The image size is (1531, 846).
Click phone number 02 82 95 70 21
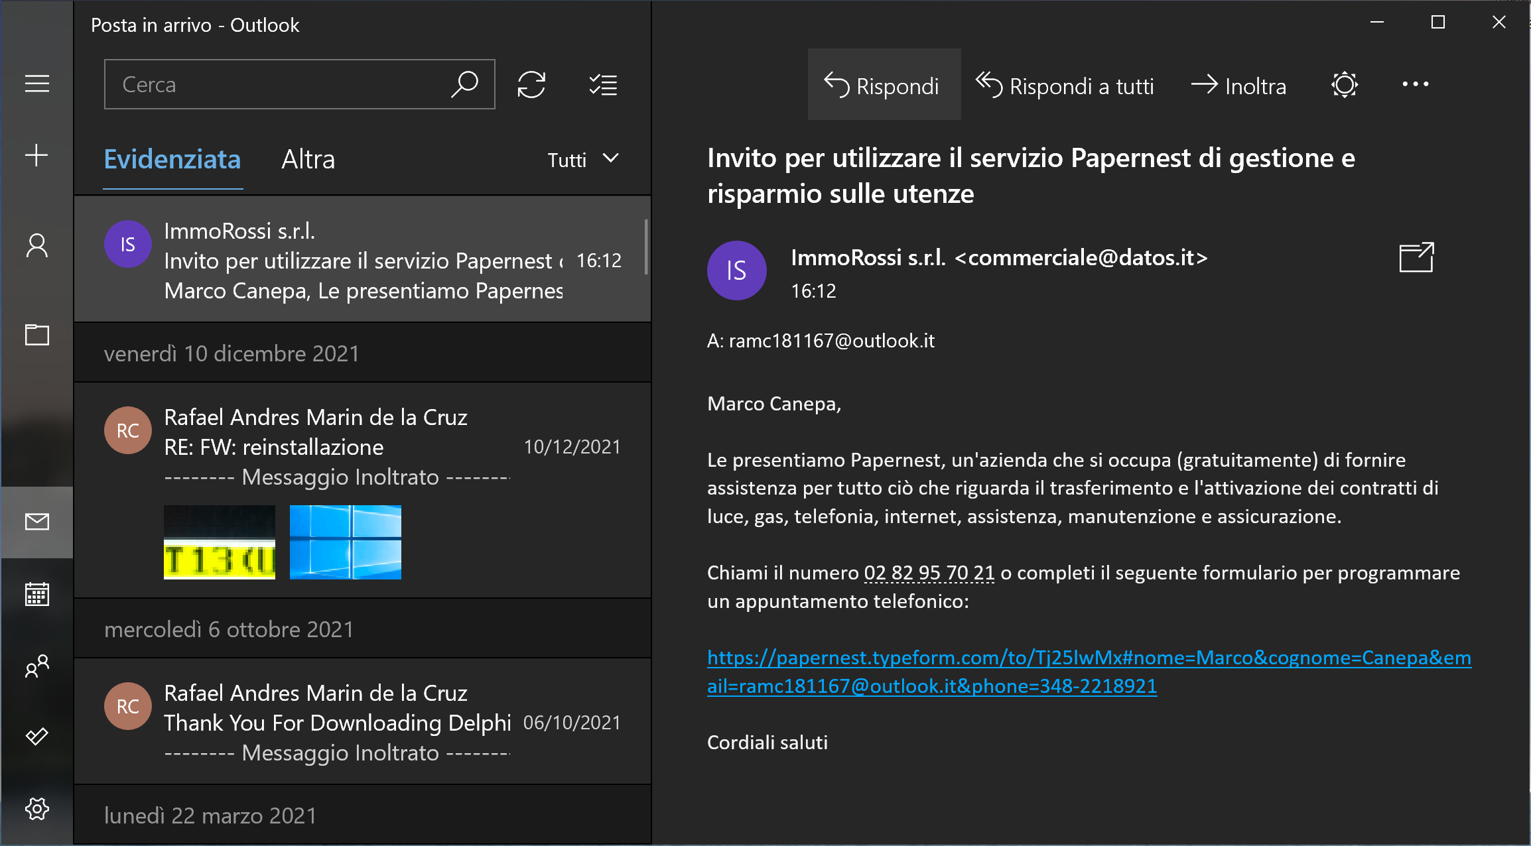click(929, 573)
